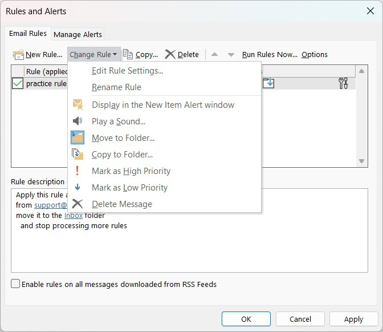The width and height of the screenshot is (383, 332).
Task: Click the Mark as High Priority exclamation icon
Action: click(78, 171)
